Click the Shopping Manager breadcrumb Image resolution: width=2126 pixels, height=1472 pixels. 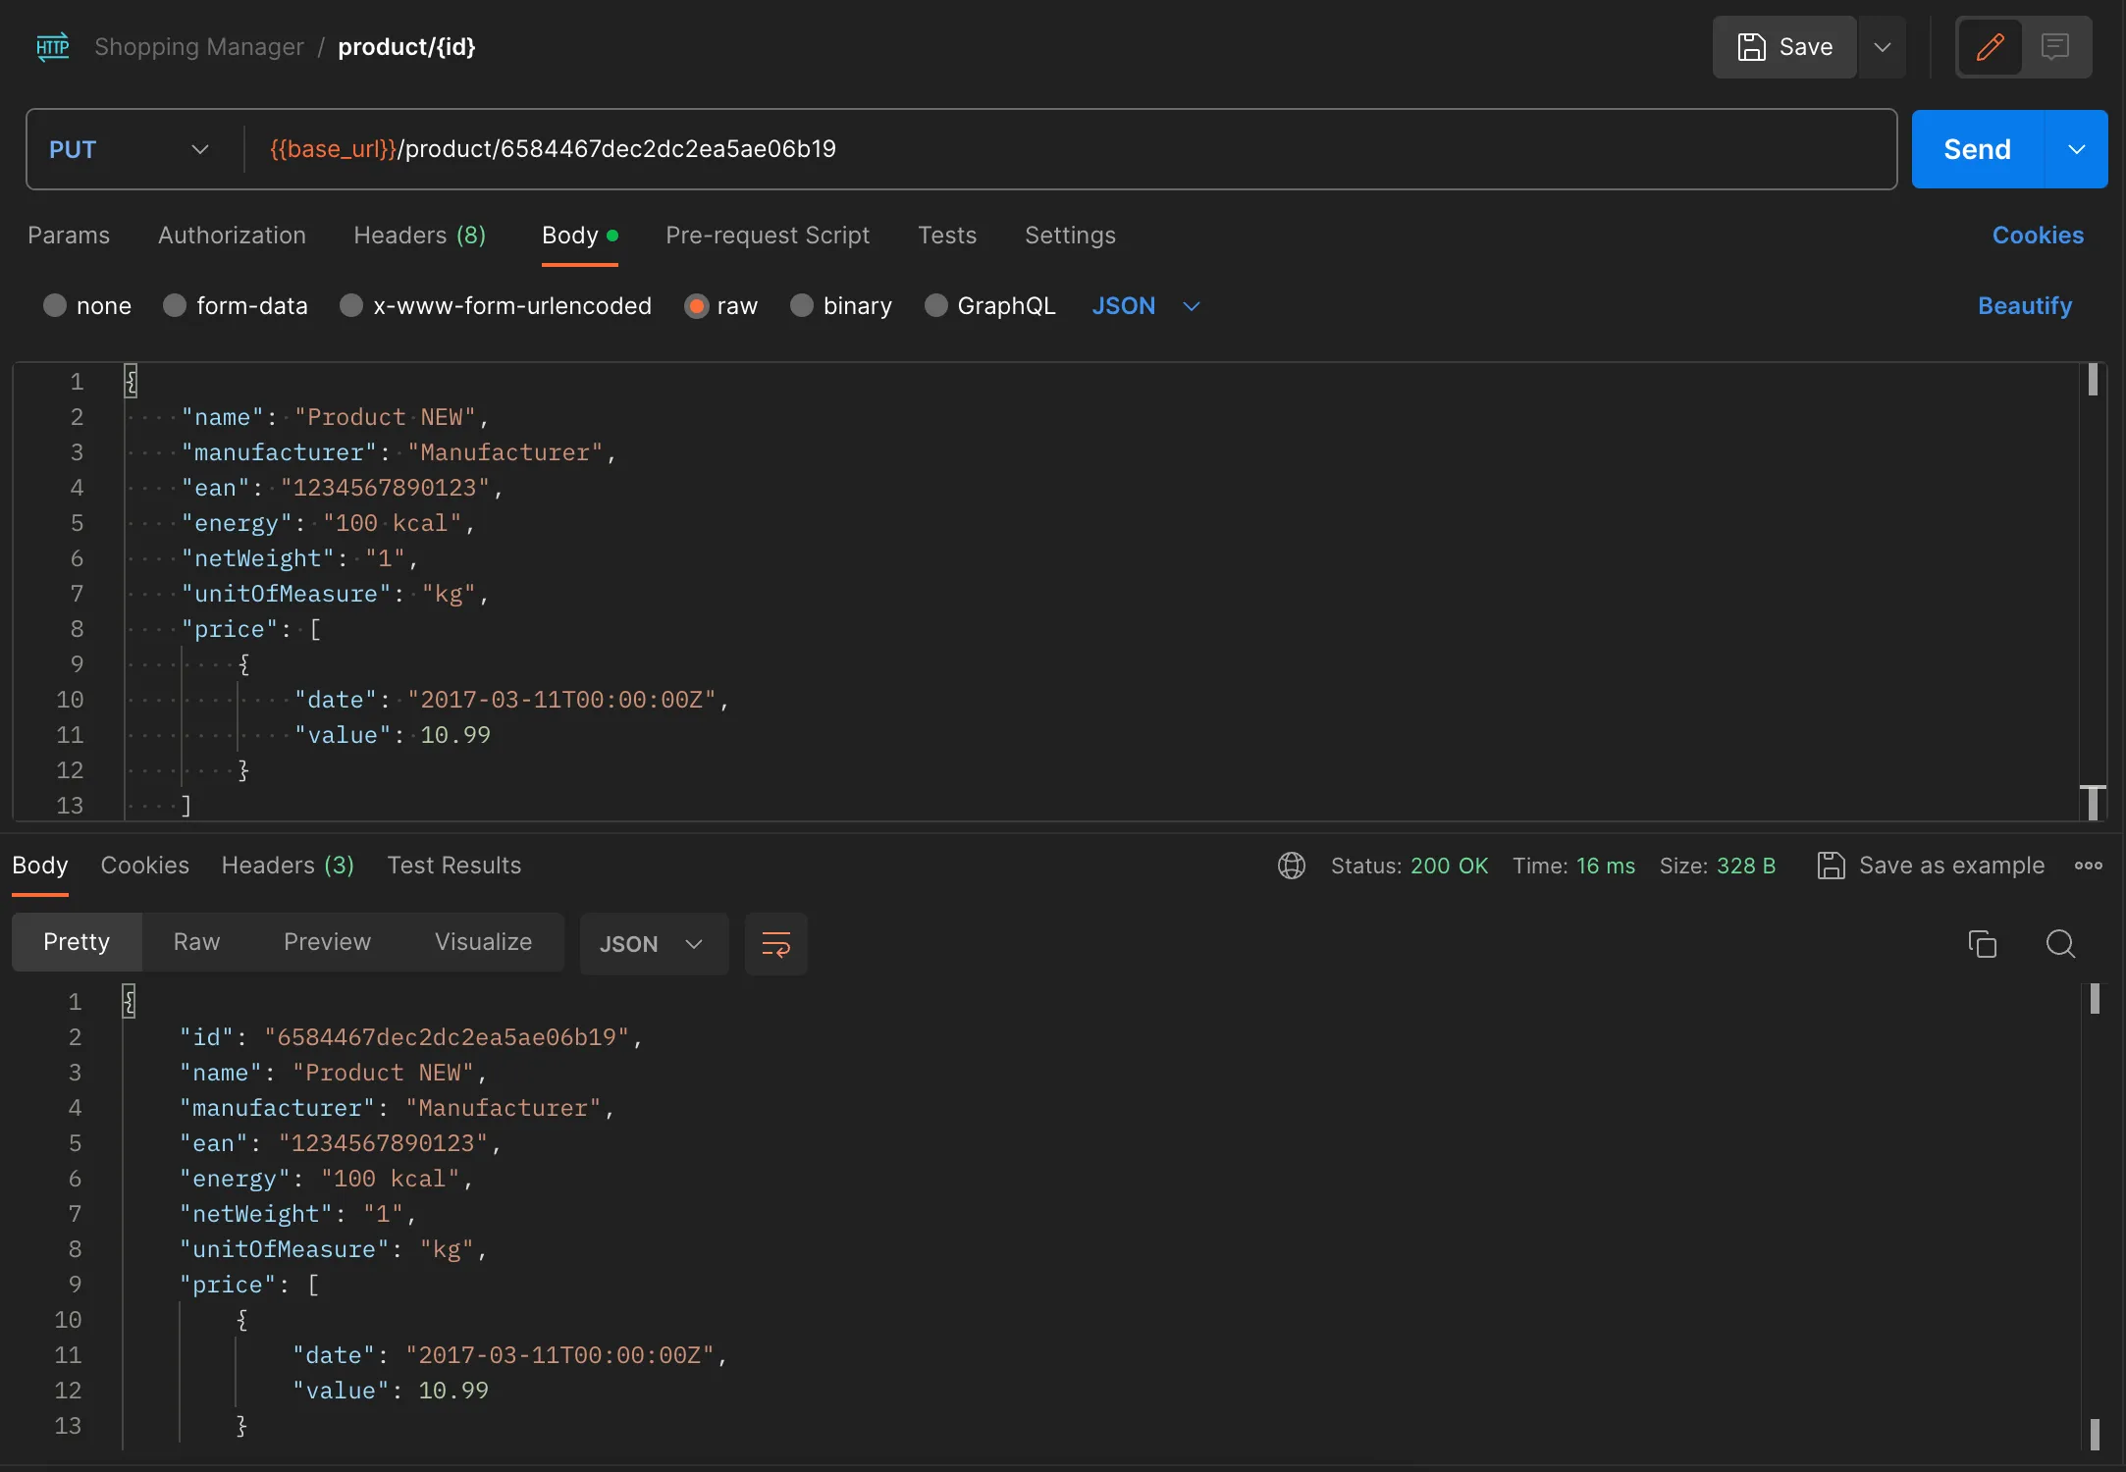199,47
